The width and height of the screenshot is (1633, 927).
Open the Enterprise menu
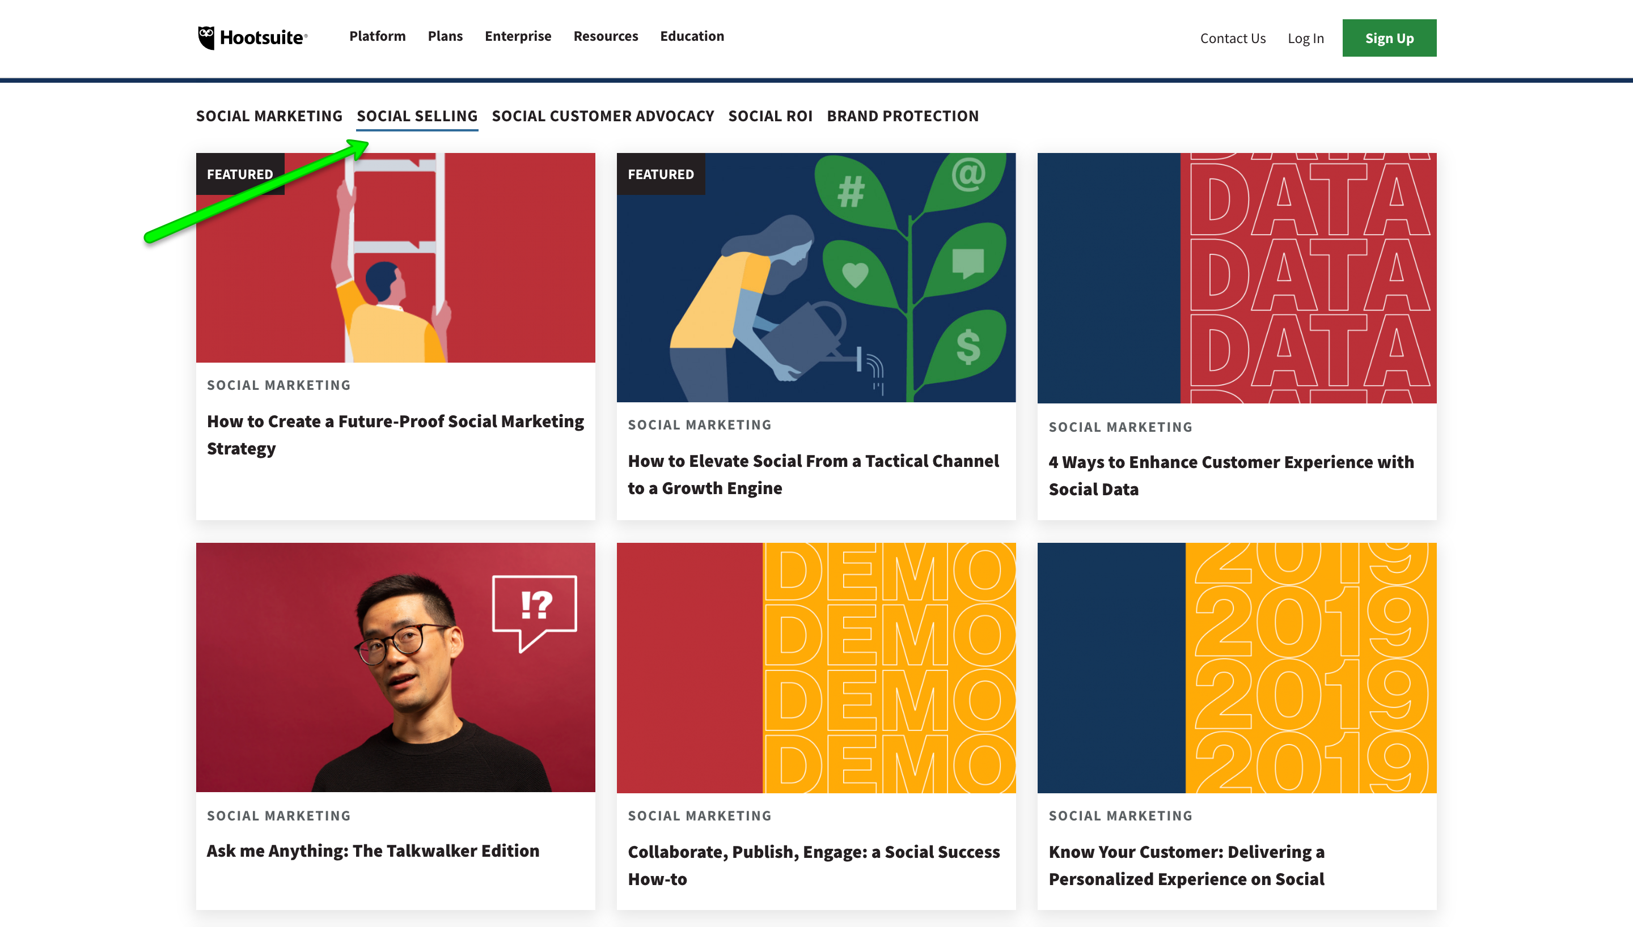[x=518, y=36]
